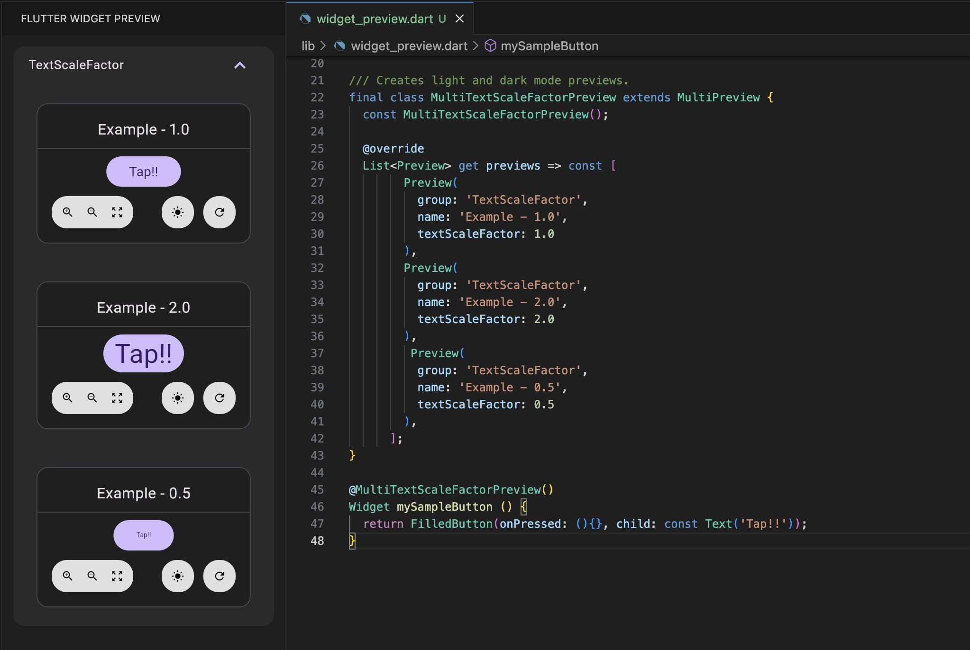Viewport: 970px width, 650px height.
Task: Zoom in on Example - 2.0 preview
Action: point(68,398)
